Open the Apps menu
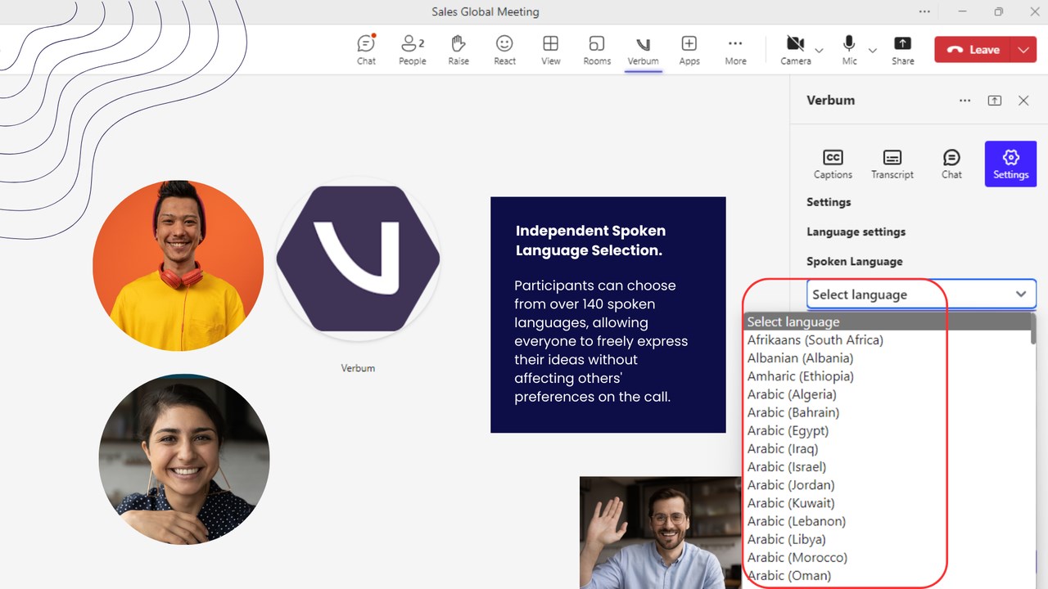 (689, 50)
